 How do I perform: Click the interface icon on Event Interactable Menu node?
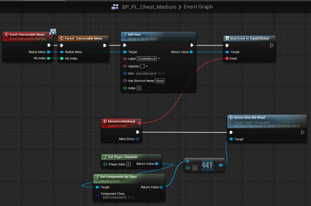point(53,31)
